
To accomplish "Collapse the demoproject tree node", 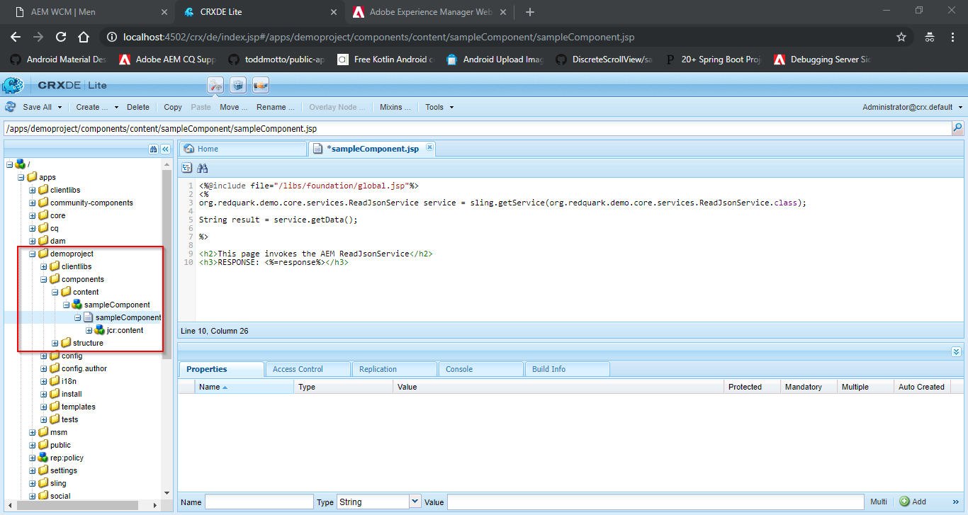I will (x=33, y=254).
